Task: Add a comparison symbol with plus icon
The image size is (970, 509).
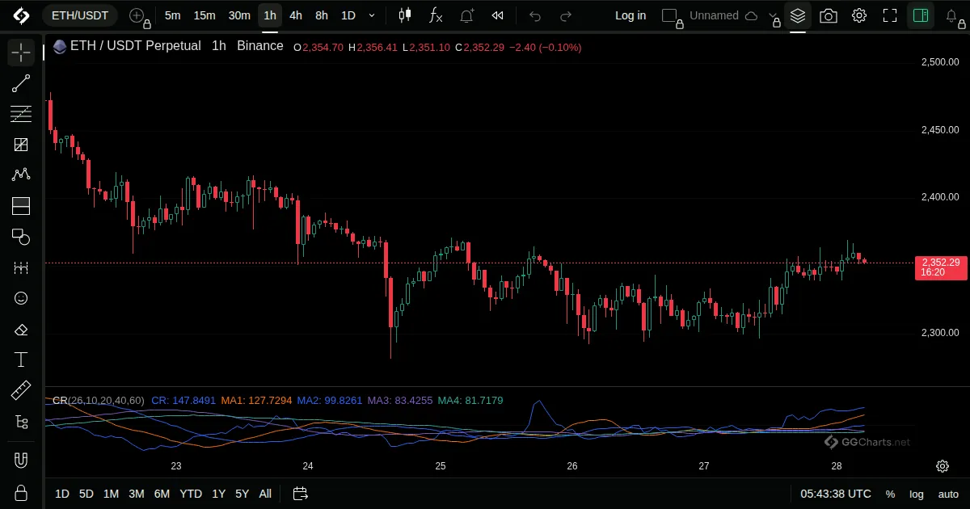Action: point(137,15)
